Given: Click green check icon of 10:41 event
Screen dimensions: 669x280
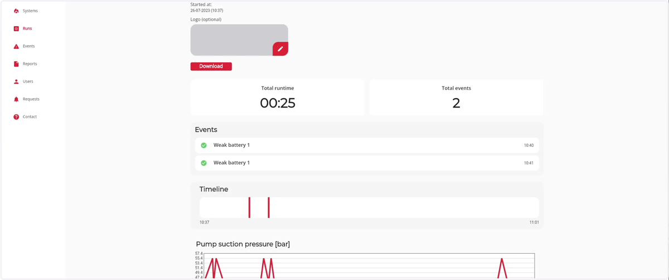Looking at the screenshot, I should click(x=203, y=163).
